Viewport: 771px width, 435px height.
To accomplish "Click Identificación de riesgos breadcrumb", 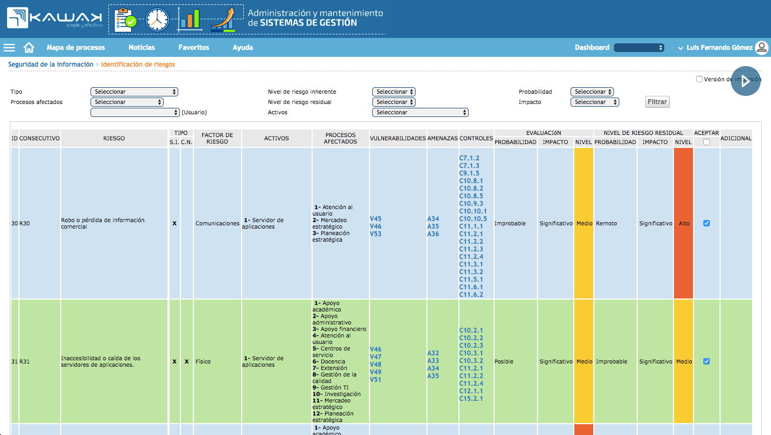I will pos(138,64).
